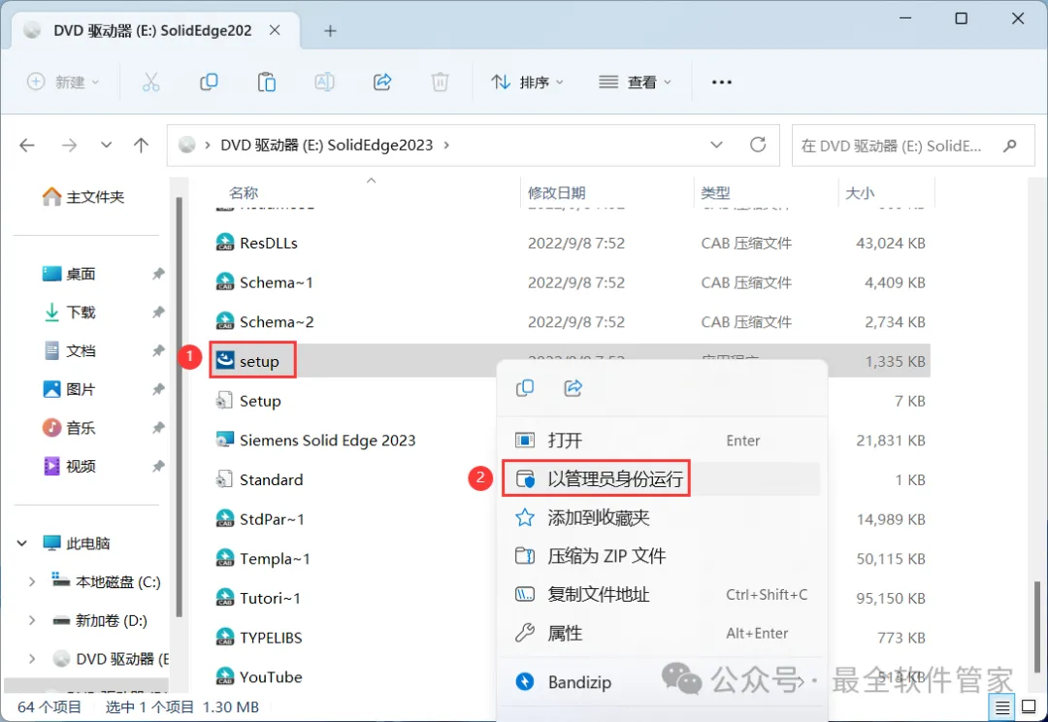Select the Standard file
Screen dimensions: 1048x722
pyautogui.click(x=259, y=479)
